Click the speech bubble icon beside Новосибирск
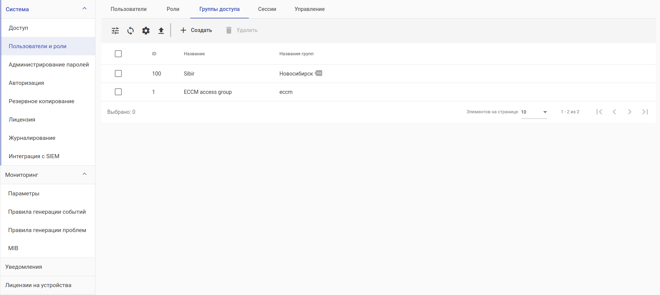This screenshot has width=660, height=295. [x=319, y=73]
